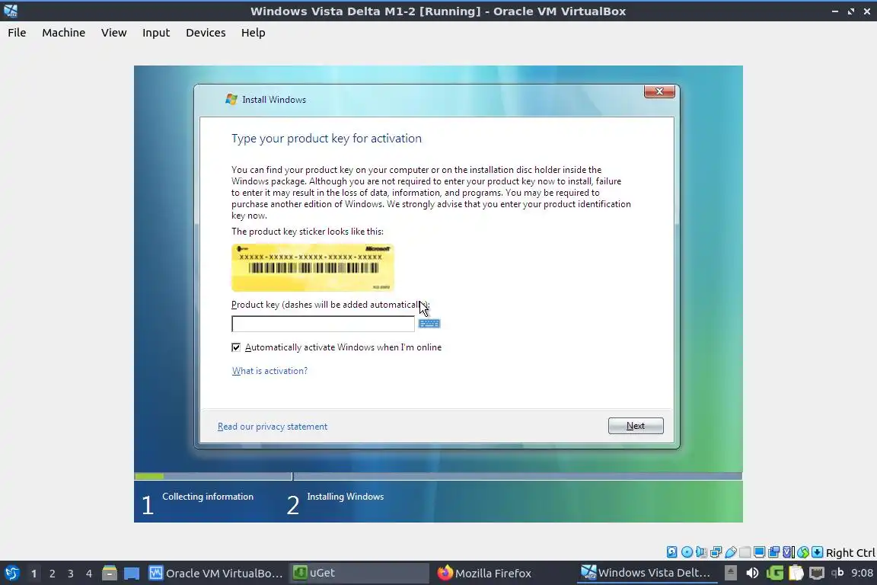The height and width of the screenshot is (585, 877).
Task: Open the volume speaker tray icon
Action: [x=752, y=573]
